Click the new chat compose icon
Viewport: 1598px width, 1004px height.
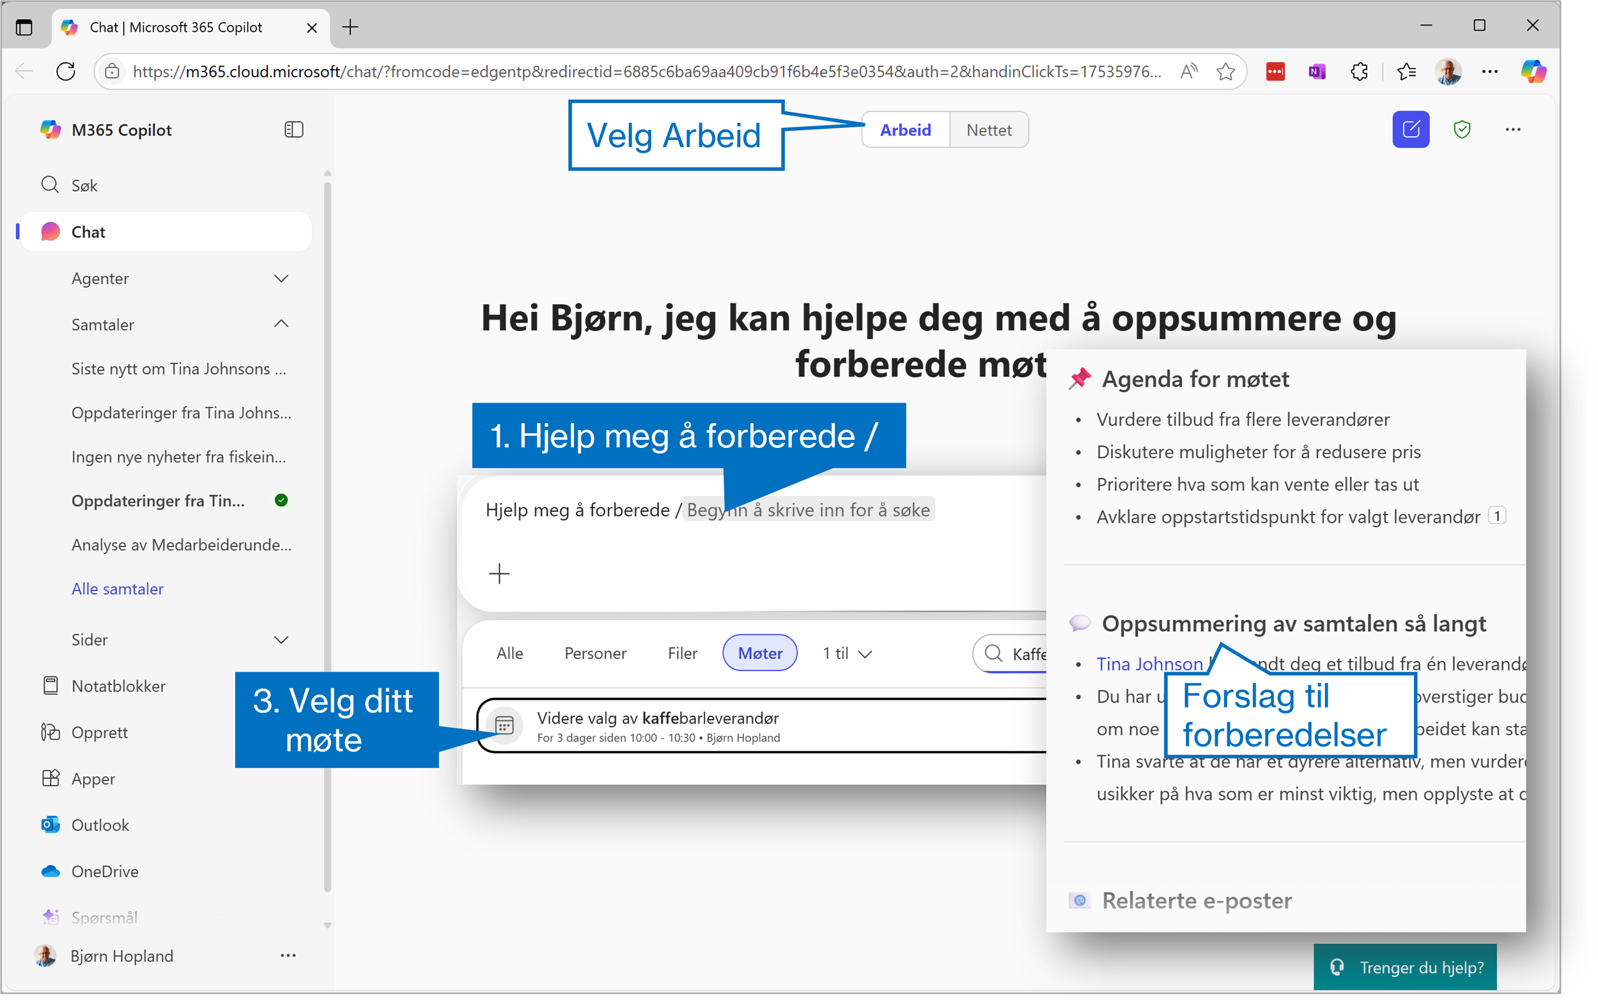pyautogui.click(x=1410, y=129)
